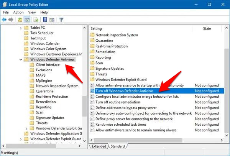
Task: Click the State column header
Action: tap(207, 28)
